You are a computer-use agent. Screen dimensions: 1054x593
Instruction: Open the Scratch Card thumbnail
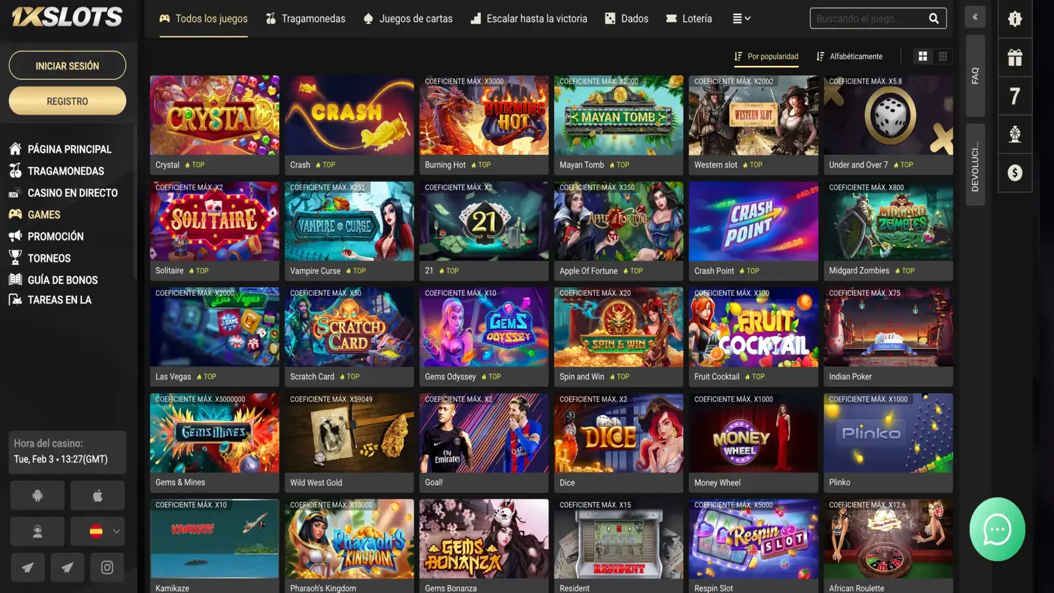tap(349, 327)
